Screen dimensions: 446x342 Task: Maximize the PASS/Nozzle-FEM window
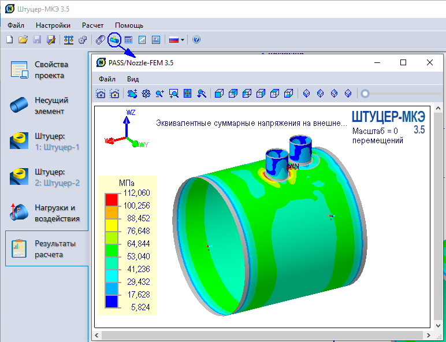pyautogui.click(x=403, y=62)
